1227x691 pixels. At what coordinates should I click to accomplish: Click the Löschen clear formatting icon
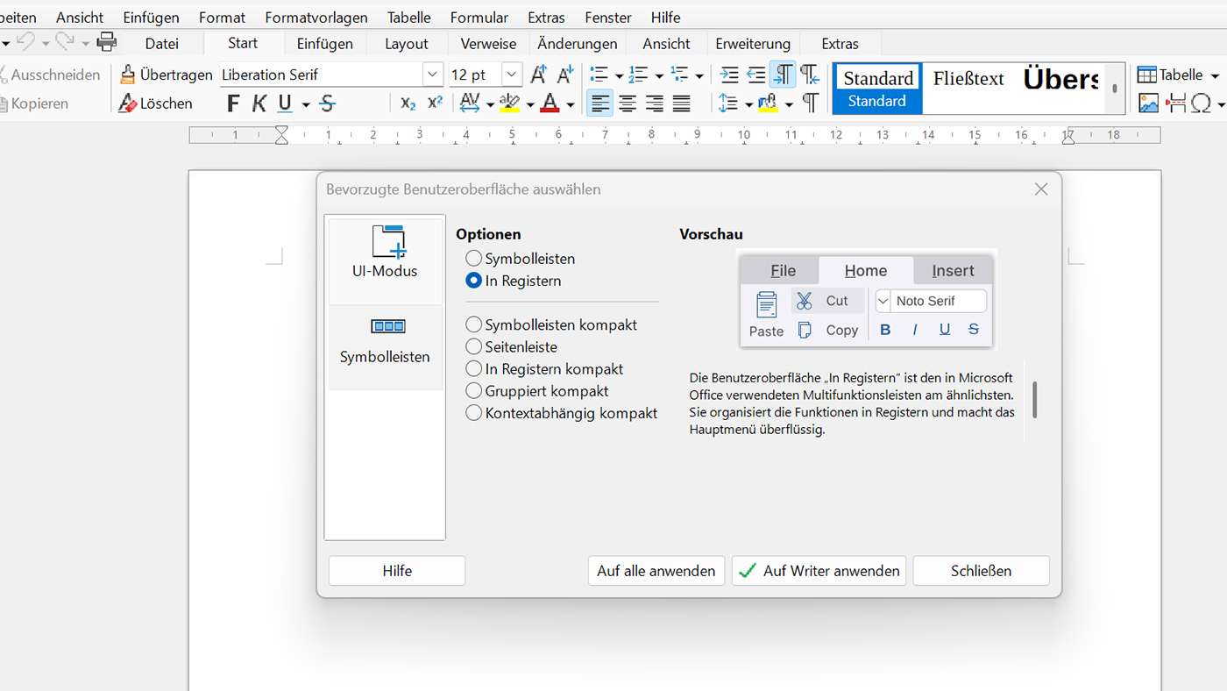tap(128, 103)
